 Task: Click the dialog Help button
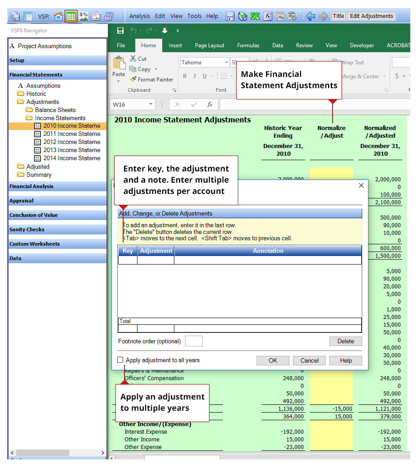coord(346,360)
